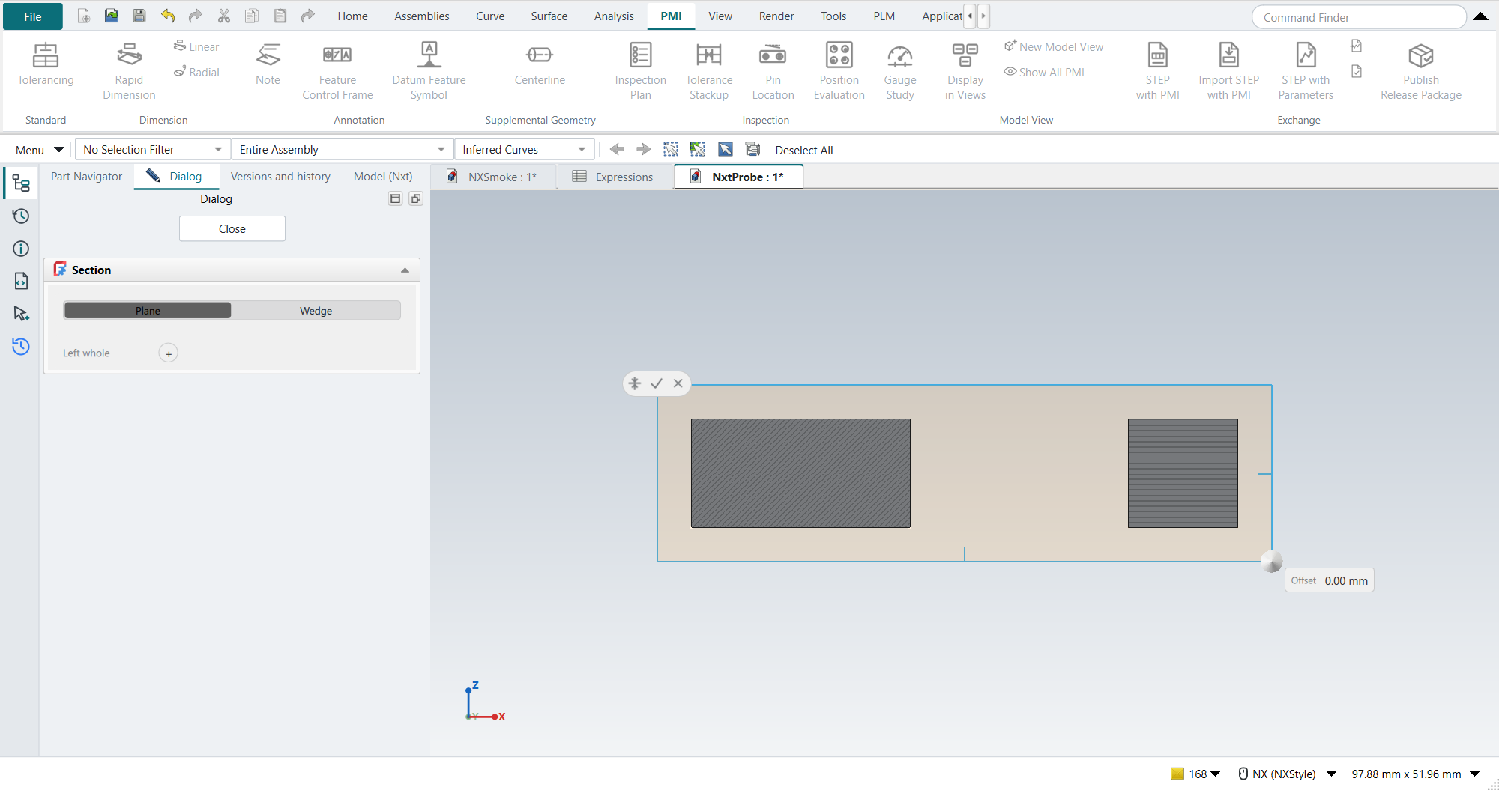Open Feature Control Frame tool

tap(337, 71)
